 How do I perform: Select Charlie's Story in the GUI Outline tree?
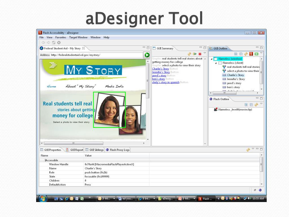tap(235, 75)
